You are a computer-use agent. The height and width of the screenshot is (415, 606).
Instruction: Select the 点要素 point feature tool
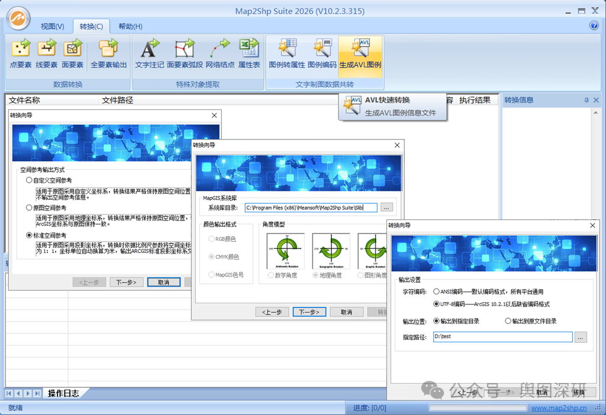coord(21,54)
